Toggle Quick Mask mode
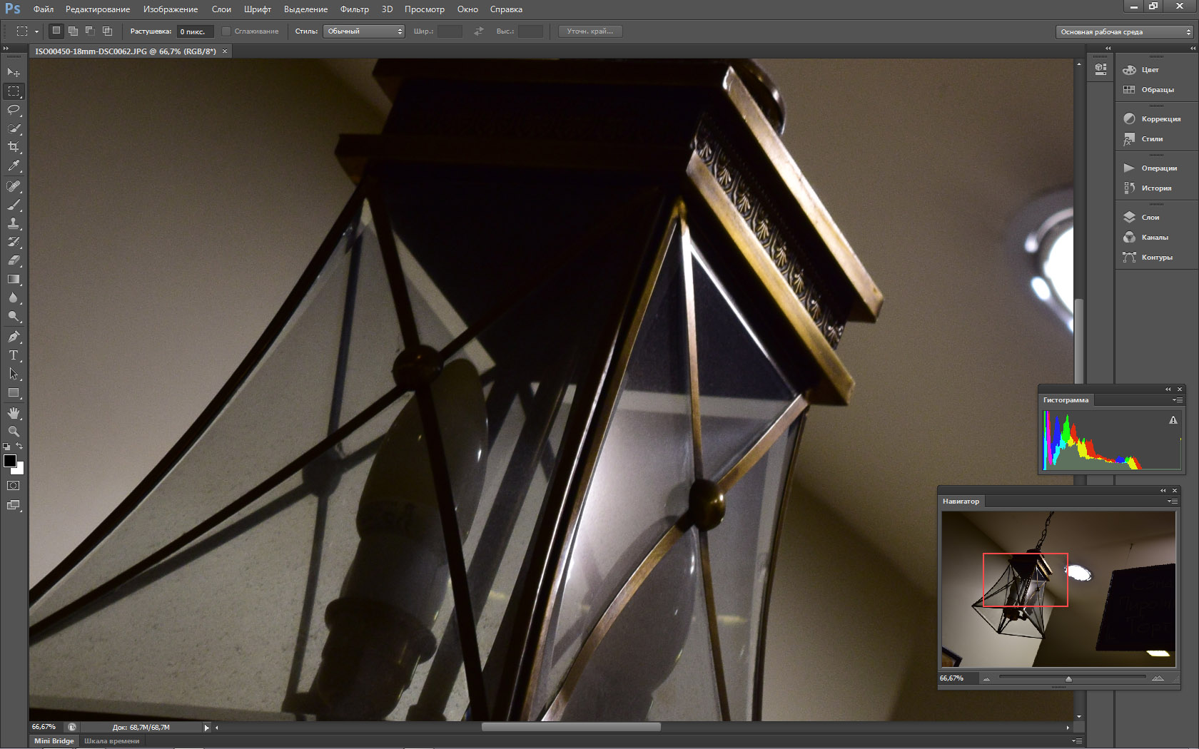 [14, 485]
